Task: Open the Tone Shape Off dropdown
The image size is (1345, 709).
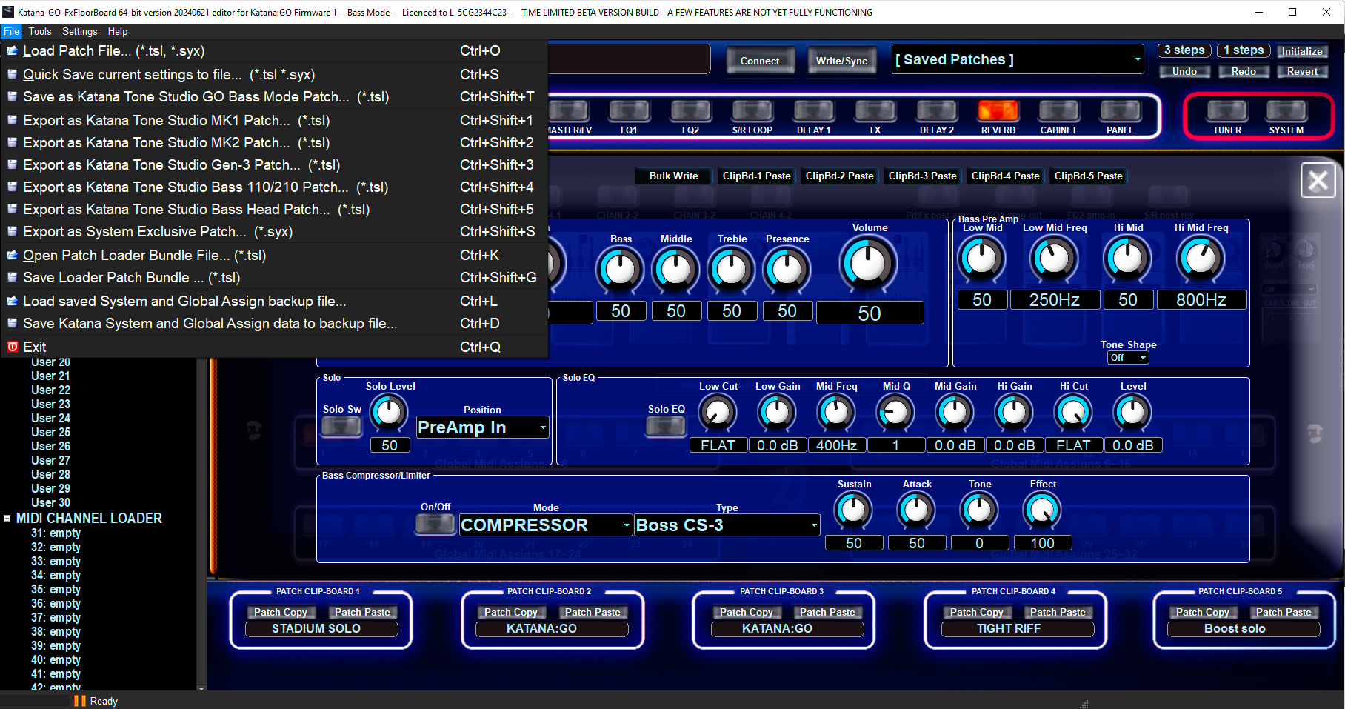Action: 1128,358
